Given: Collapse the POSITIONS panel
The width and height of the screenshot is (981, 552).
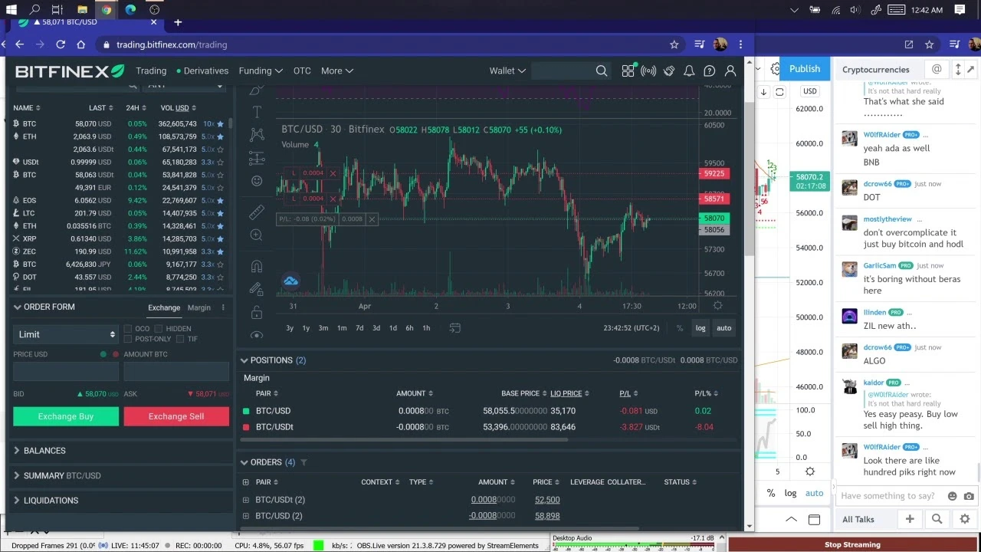Looking at the screenshot, I should [x=244, y=360].
